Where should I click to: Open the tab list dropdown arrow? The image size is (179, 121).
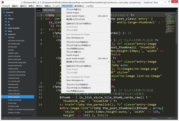pyautogui.click(x=176, y=10)
